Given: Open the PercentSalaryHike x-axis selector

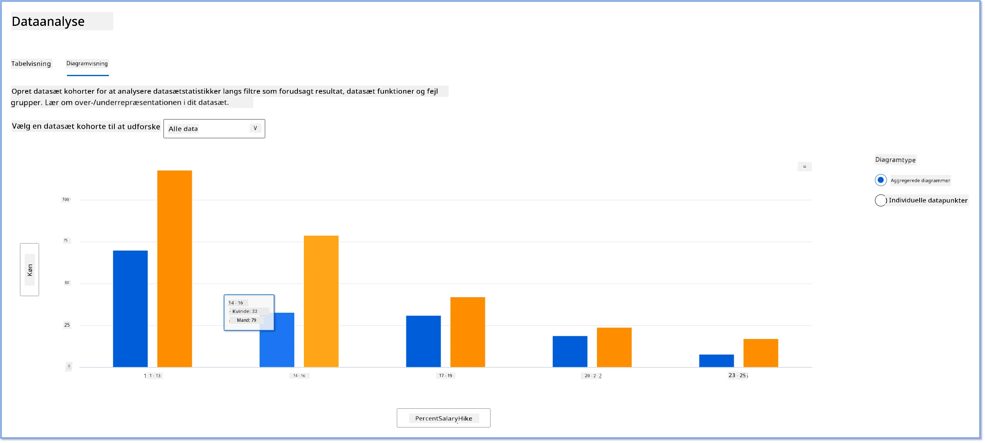Looking at the screenshot, I should pos(443,418).
